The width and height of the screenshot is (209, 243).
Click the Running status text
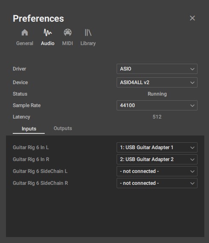tap(157, 94)
